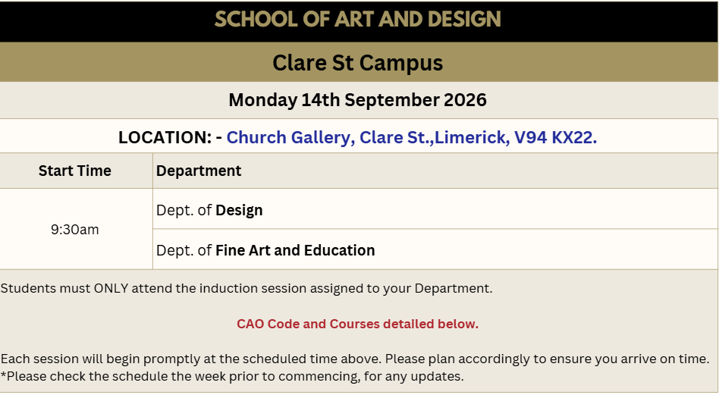The width and height of the screenshot is (719, 395).
Task: Click the LOCATION label text
Action: pos(165,137)
